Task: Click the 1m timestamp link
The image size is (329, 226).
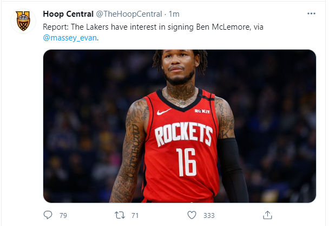Action: (174, 14)
